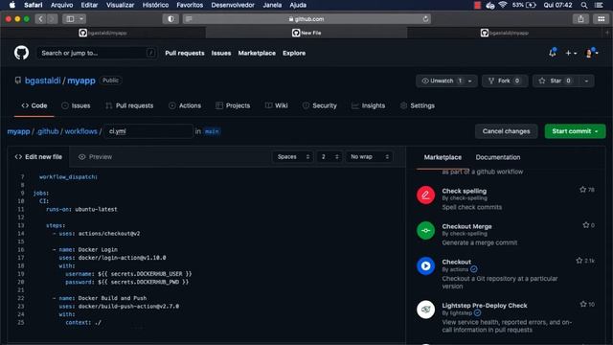Click the ci.yml filename field
613x345 pixels.
pos(148,131)
